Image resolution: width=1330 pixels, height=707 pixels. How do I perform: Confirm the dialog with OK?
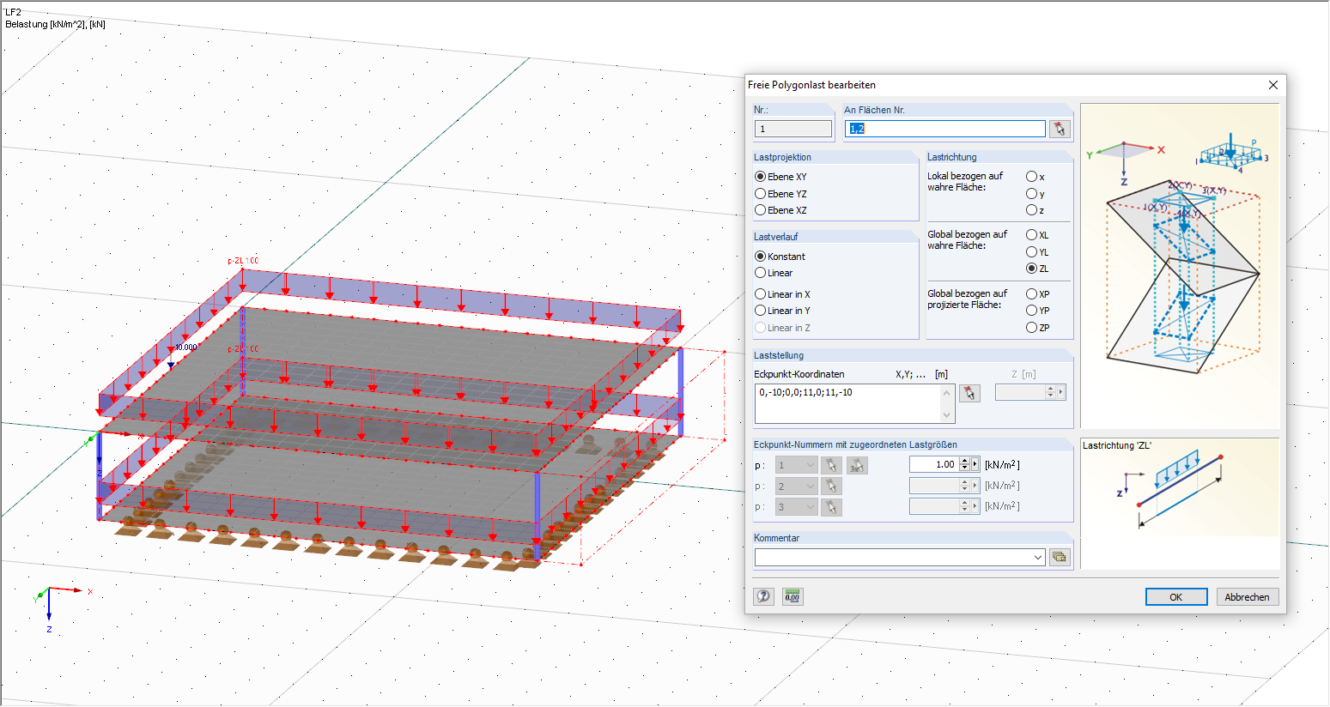1176,596
